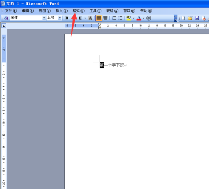Click the enclosed character 字 icon
The height and width of the screenshot is (189, 209).
149,18
